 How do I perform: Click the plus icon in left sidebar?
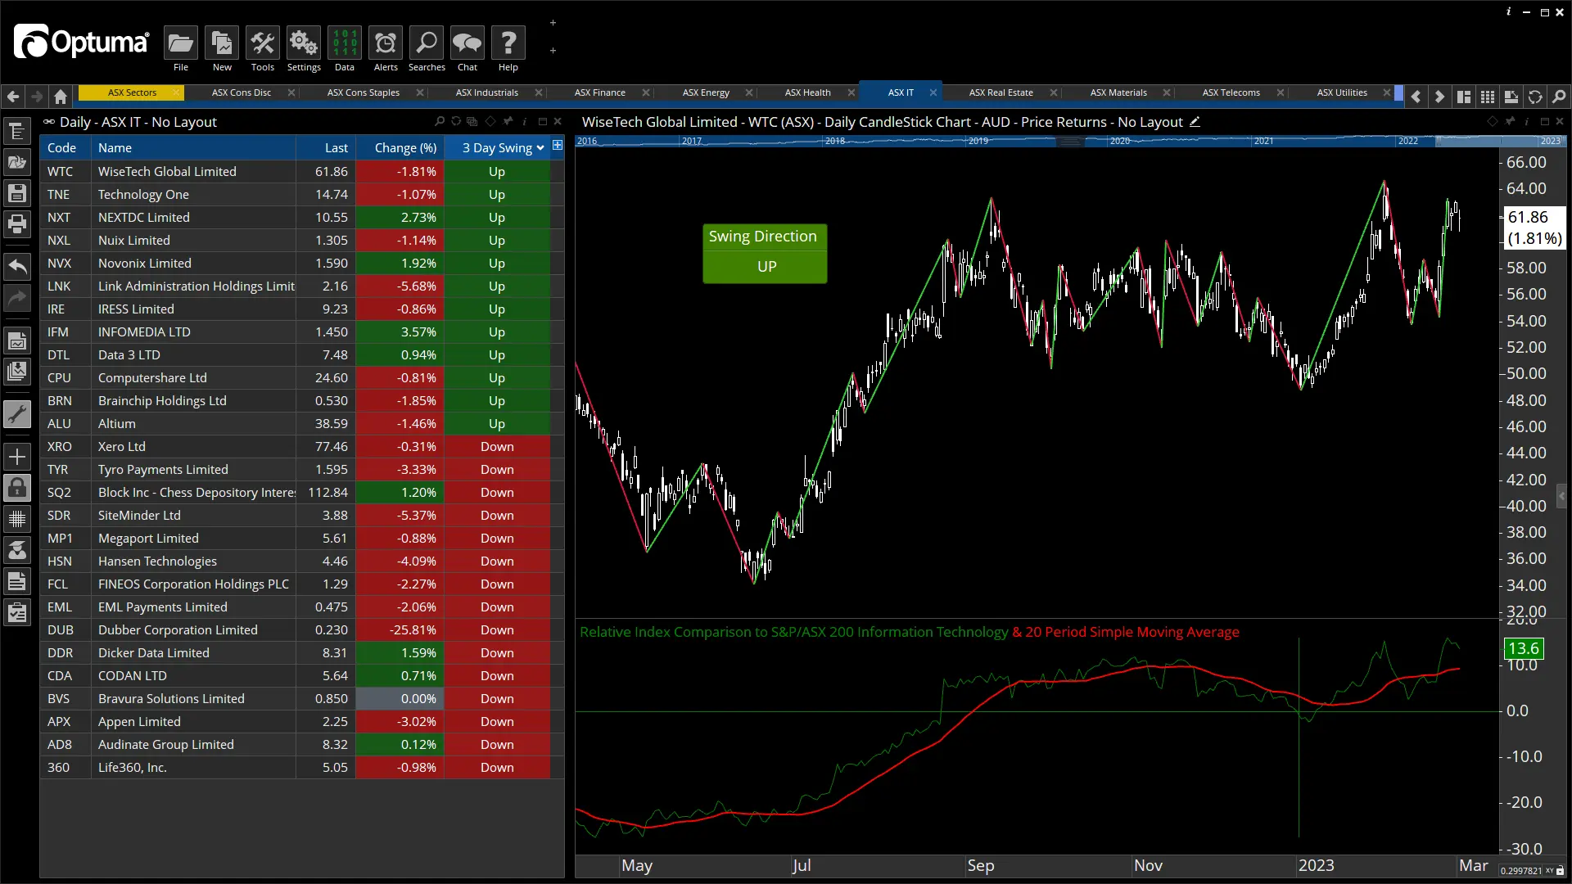[x=17, y=457]
